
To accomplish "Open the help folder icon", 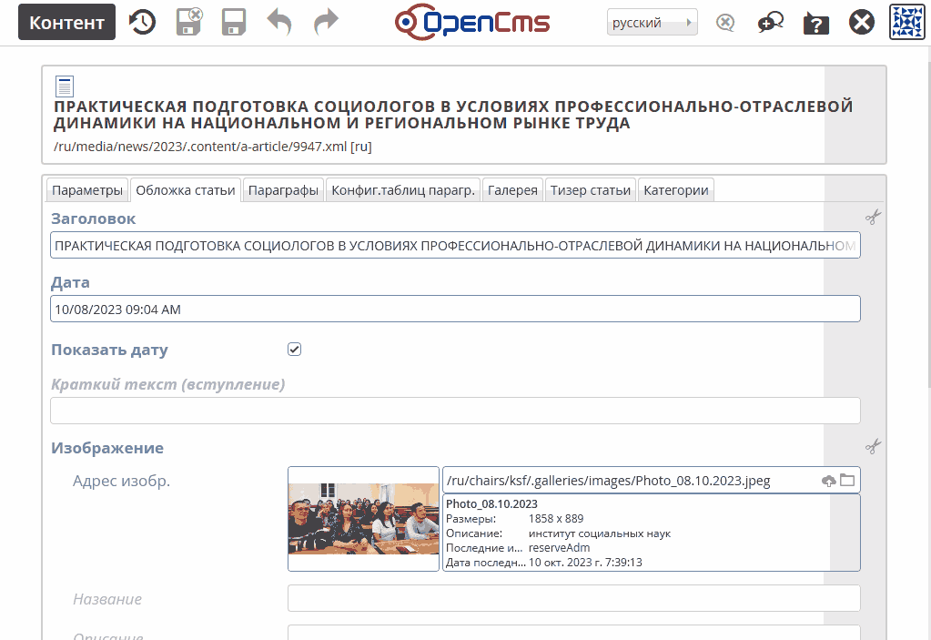I will [x=816, y=23].
